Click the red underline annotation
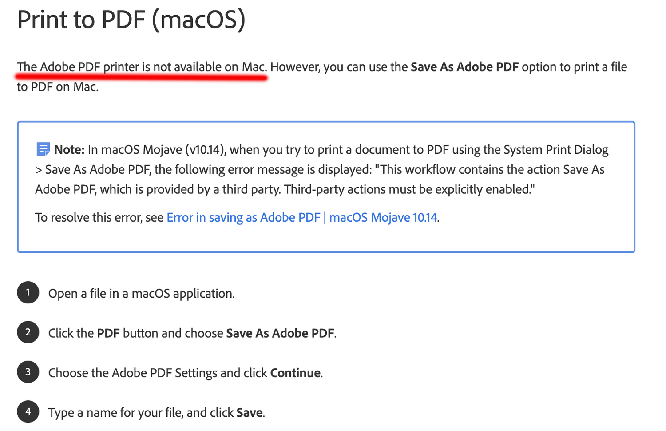 (141, 78)
